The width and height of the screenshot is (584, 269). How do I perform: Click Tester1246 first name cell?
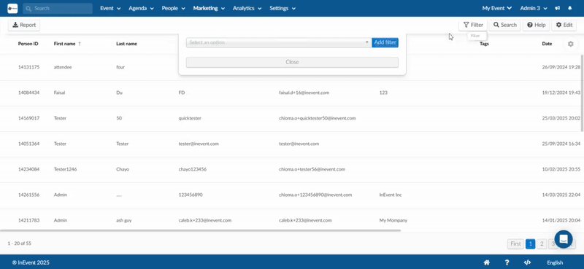pyautogui.click(x=65, y=169)
